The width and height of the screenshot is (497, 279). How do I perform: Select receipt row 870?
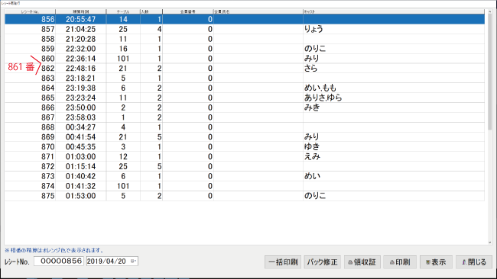(245, 146)
